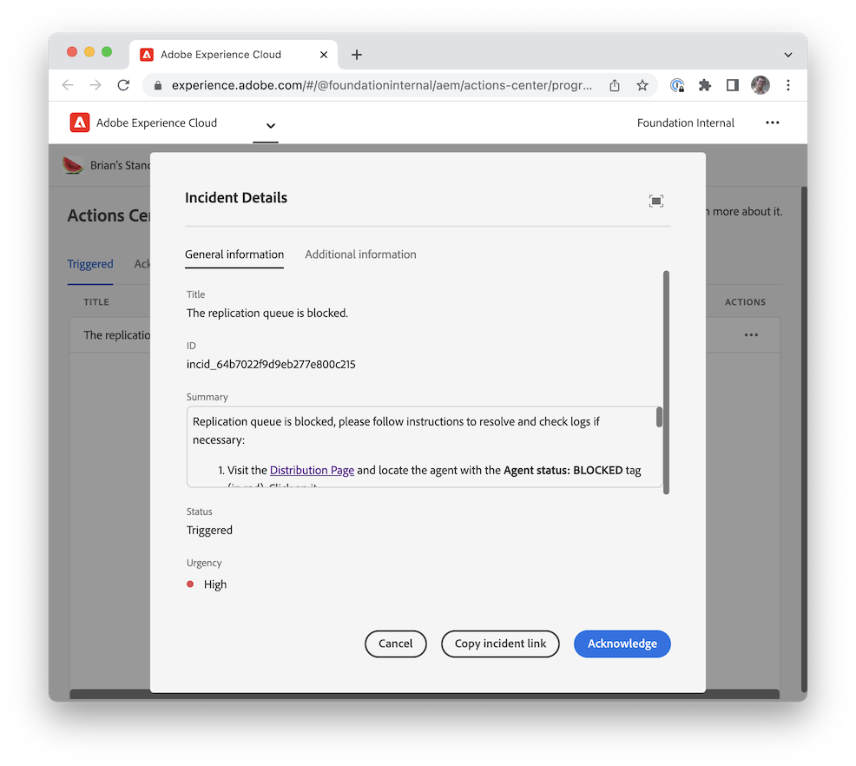Screen dimensions: 856x766
Task: Click the browser reload icon
Action: coord(123,85)
